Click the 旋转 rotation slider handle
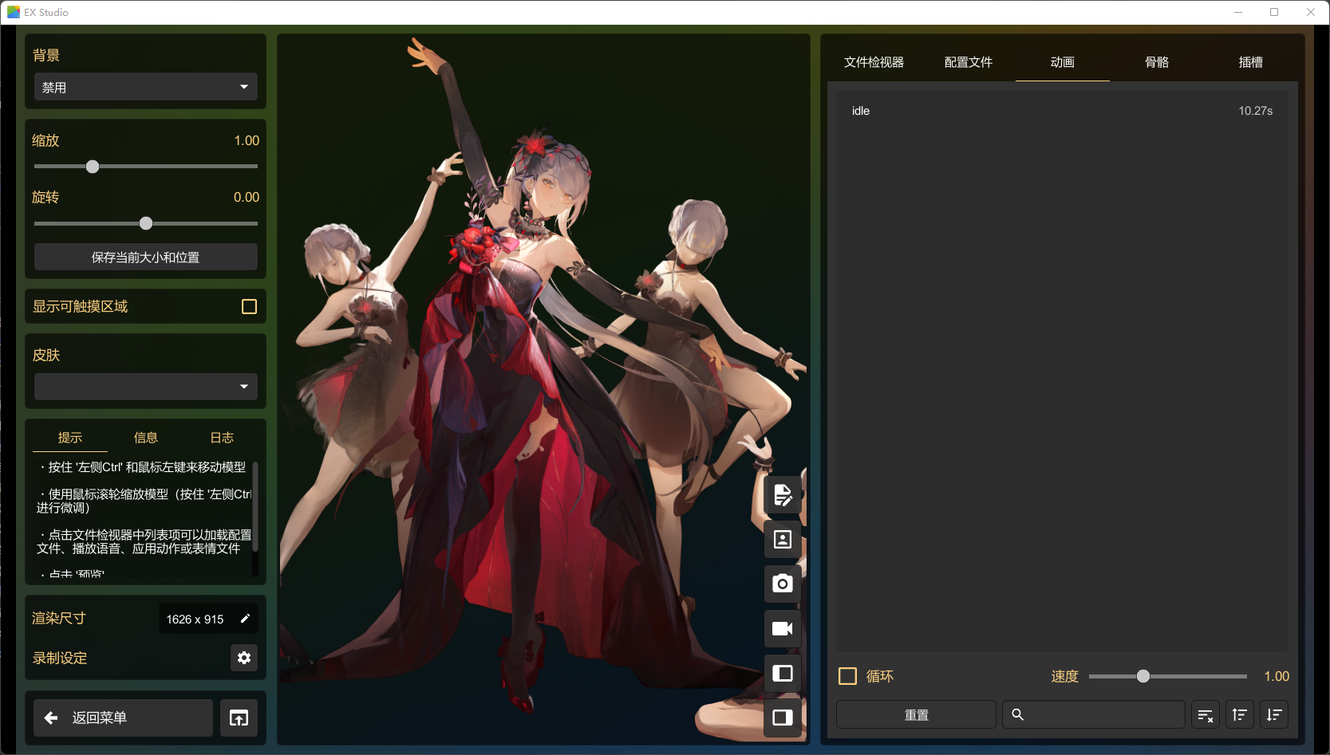Viewport: 1330px width, 755px height. [x=146, y=223]
